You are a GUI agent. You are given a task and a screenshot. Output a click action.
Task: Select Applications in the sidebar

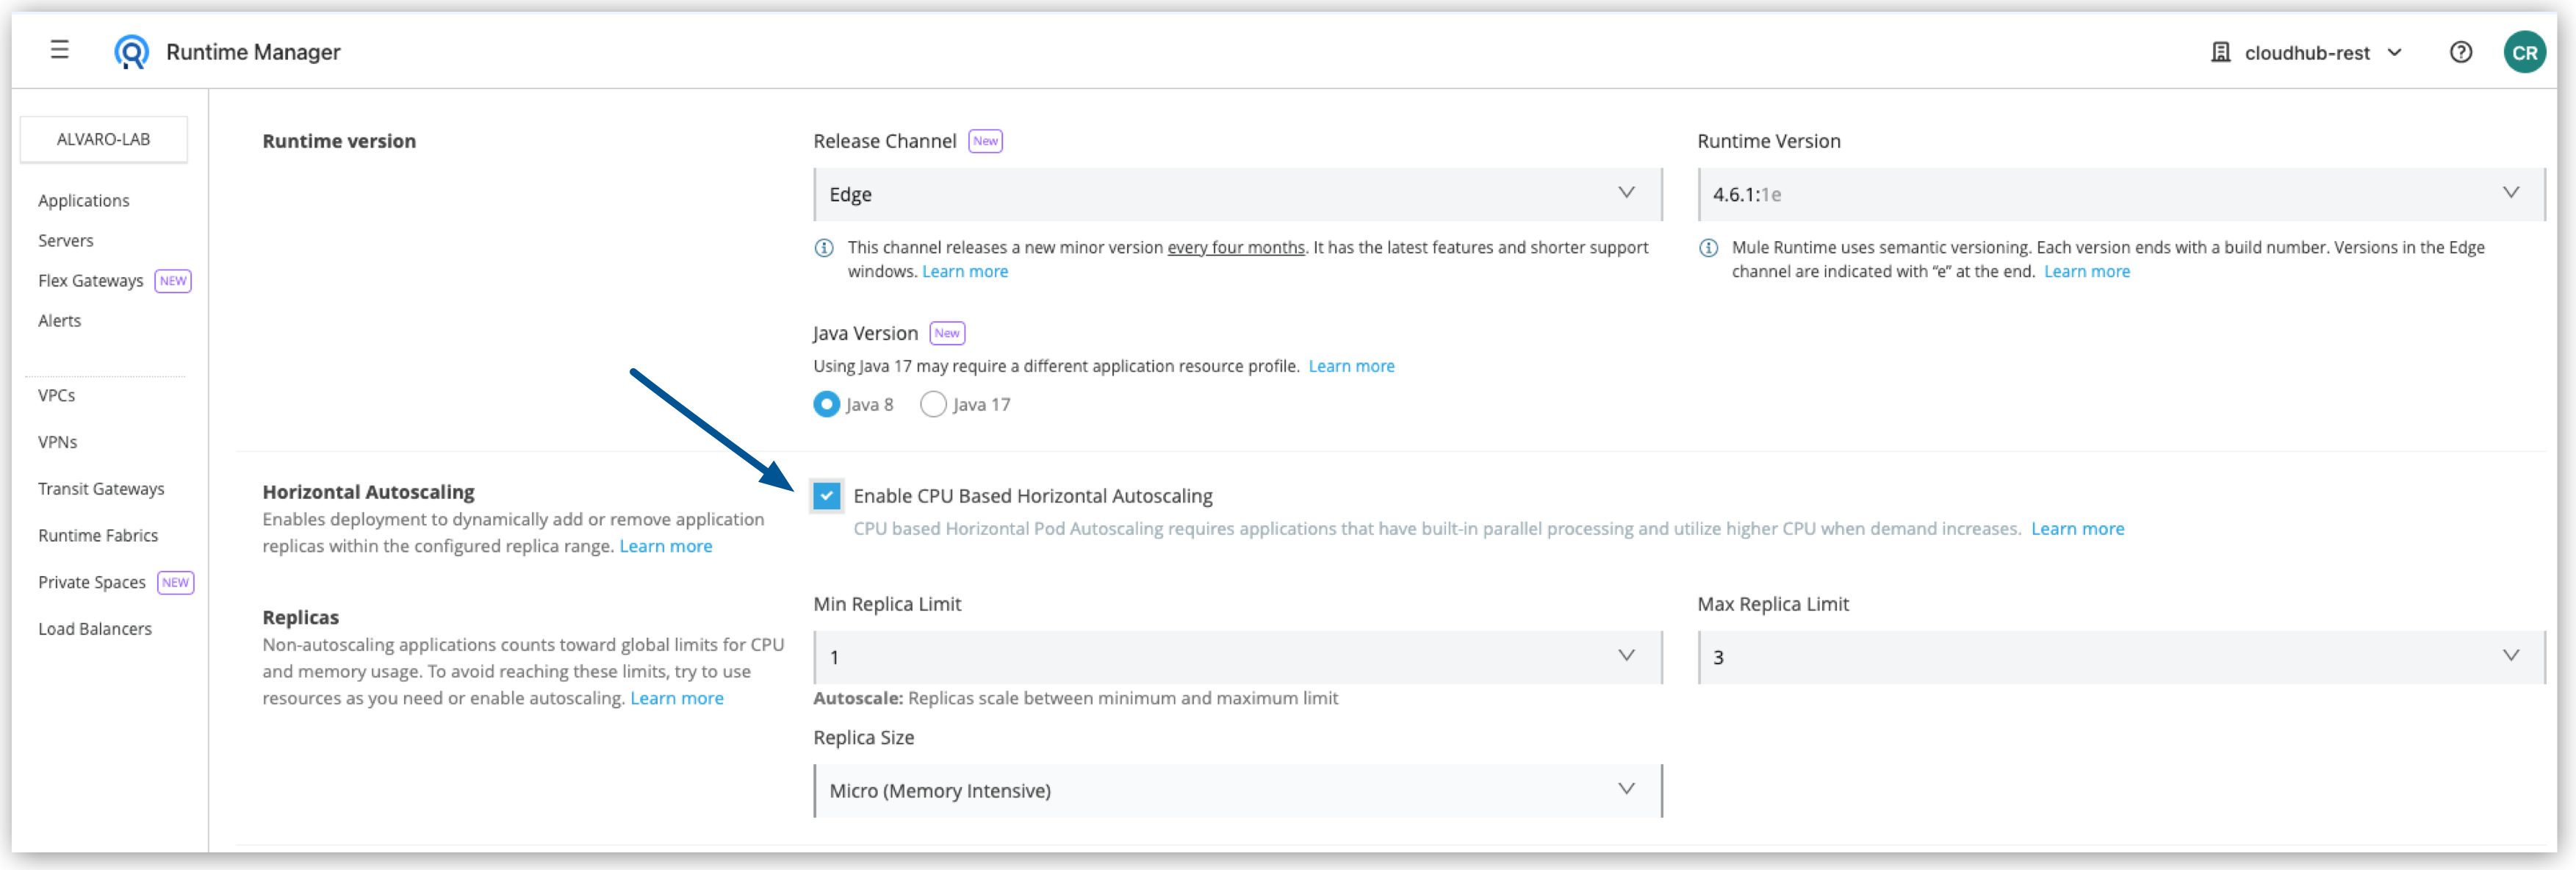coord(84,200)
